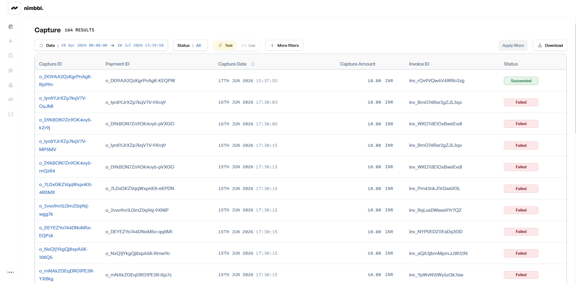
Task: Click the reset icon in Date filter
Action: coord(41,46)
